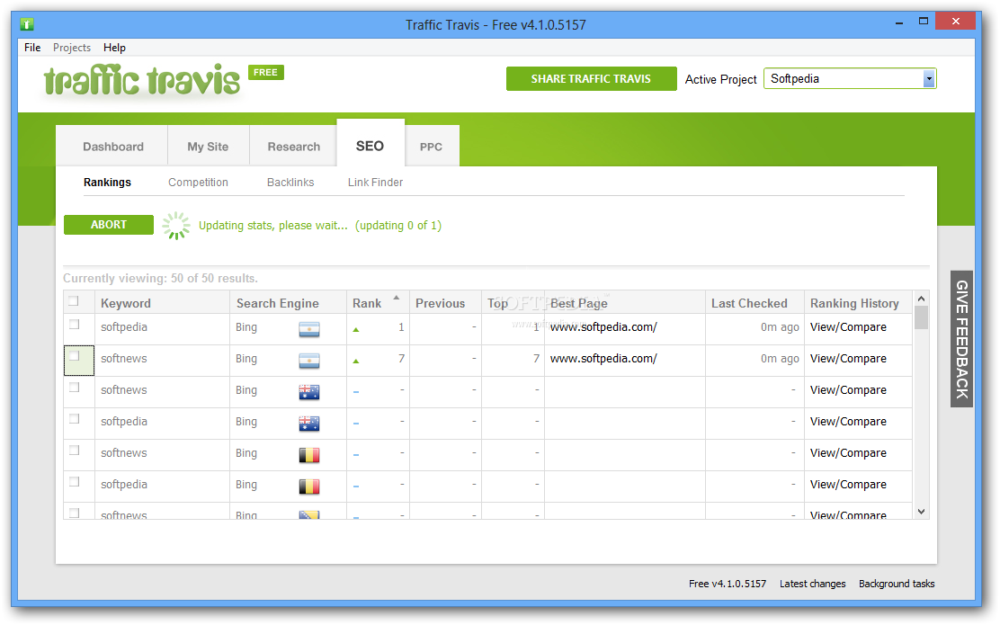Sort by the Ranking History column header

pos(859,303)
